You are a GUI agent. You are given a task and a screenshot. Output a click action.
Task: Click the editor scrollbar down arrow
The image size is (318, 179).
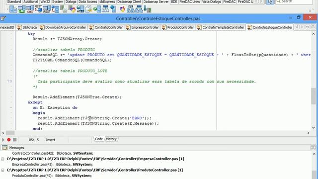click(314, 128)
